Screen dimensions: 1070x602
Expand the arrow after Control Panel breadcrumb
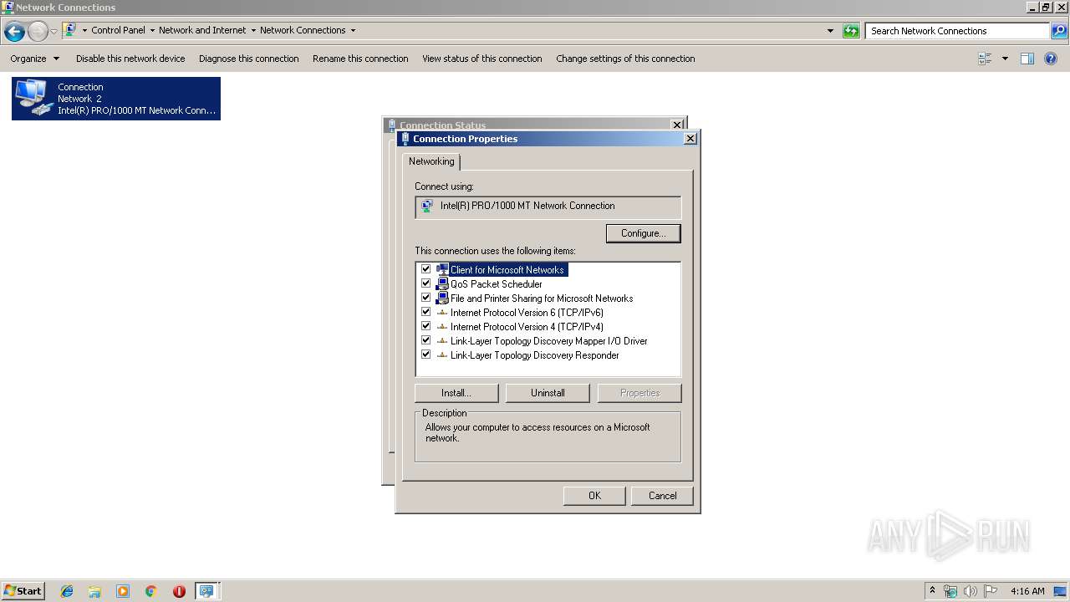(152, 30)
